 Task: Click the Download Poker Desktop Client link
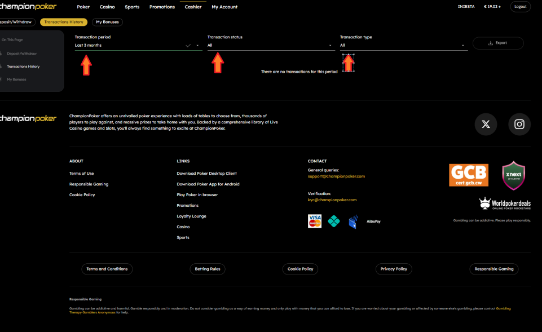coord(206,174)
